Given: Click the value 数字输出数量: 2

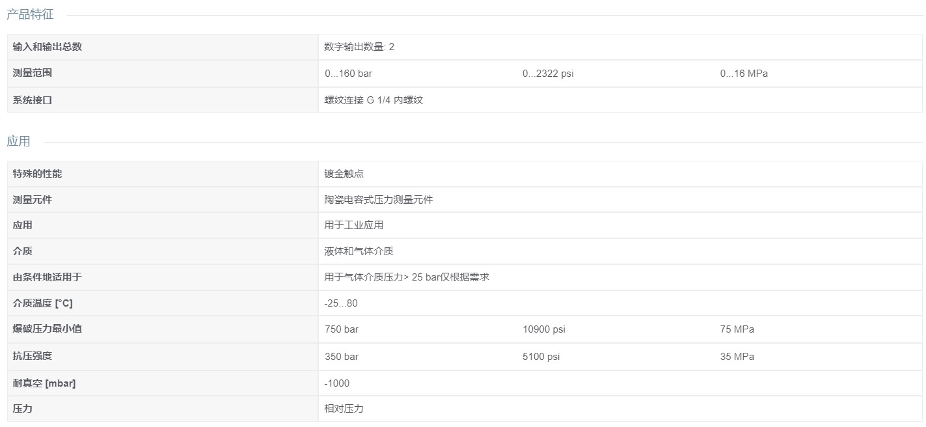Looking at the screenshot, I should (x=359, y=47).
